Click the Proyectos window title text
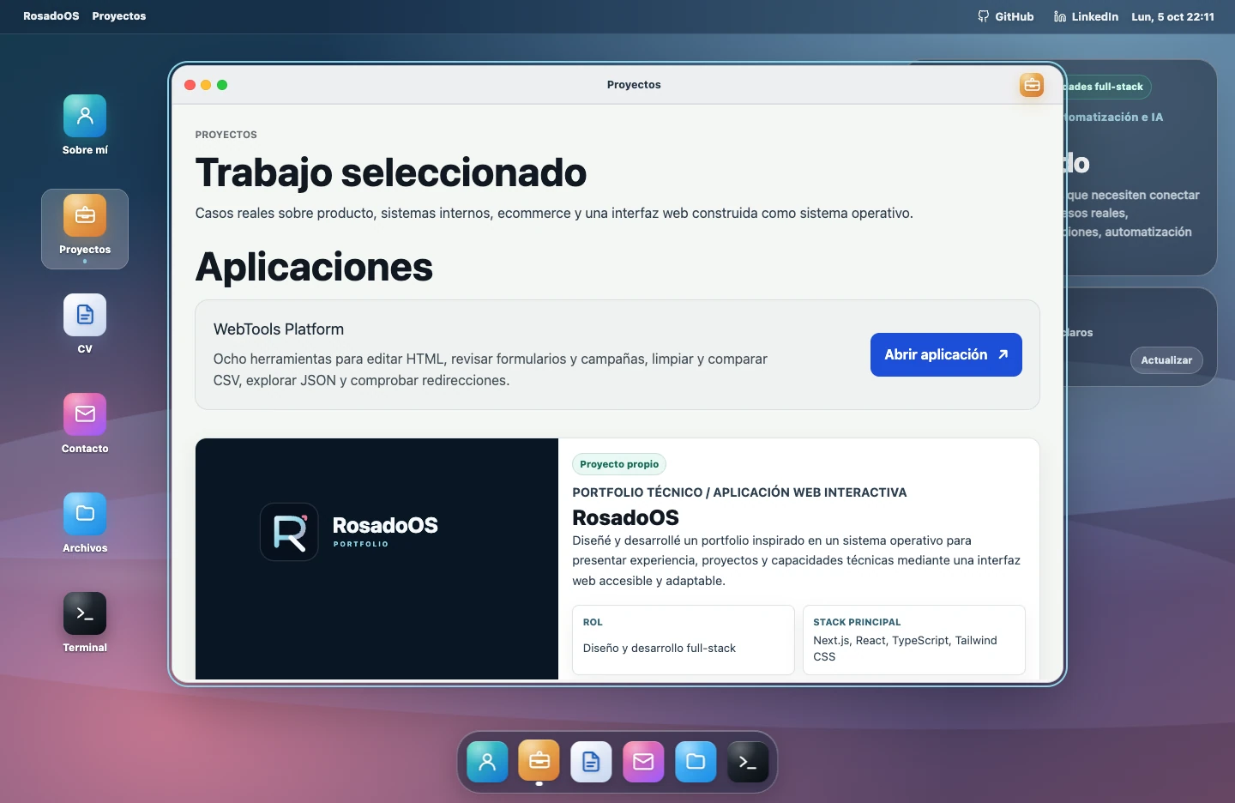Image resolution: width=1235 pixels, height=803 pixels. pyautogui.click(x=634, y=85)
